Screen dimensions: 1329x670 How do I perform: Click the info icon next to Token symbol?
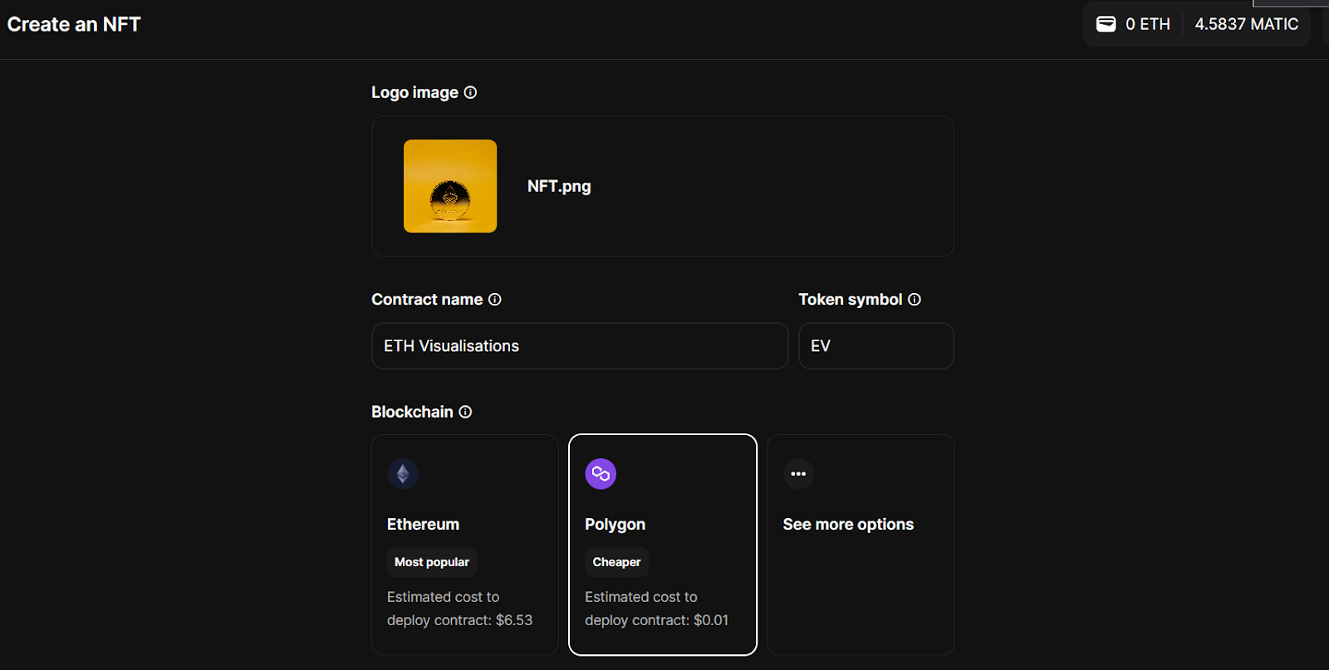pyautogui.click(x=914, y=300)
